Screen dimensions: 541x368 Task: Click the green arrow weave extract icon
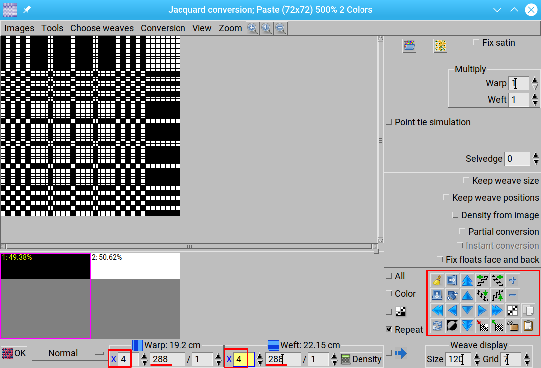point(497,326)
